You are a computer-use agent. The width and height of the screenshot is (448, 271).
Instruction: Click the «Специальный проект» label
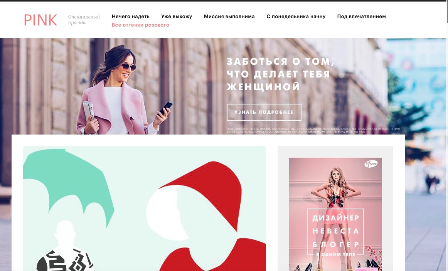pos(84,20)
